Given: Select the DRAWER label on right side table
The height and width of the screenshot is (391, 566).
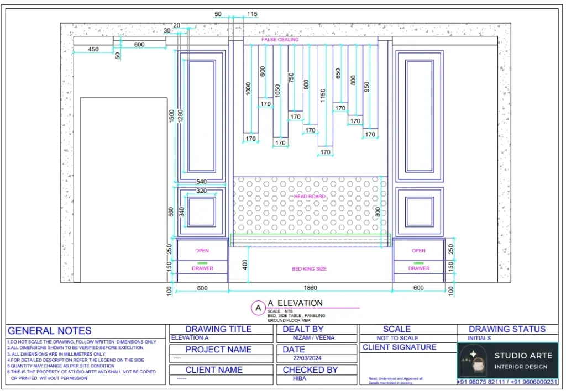Looking at the screenshot, I should [x=418, y=268].
